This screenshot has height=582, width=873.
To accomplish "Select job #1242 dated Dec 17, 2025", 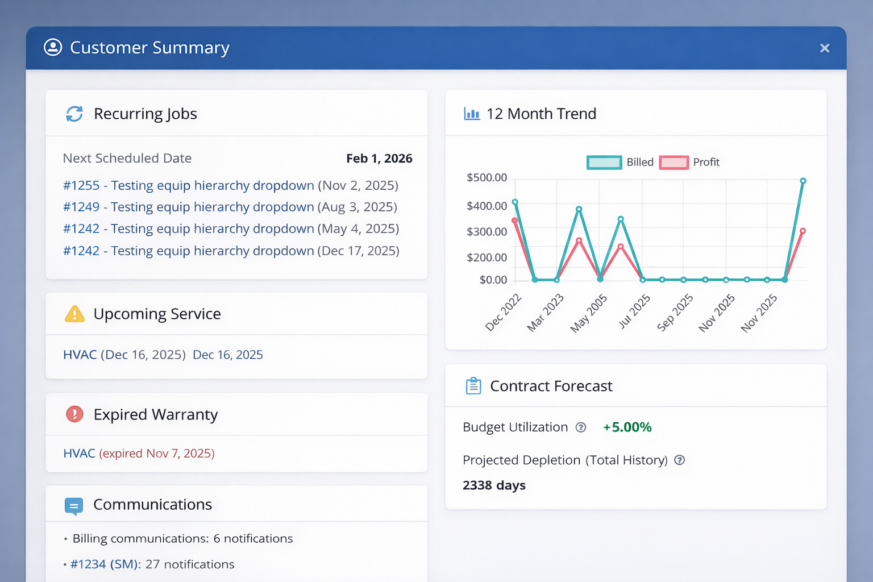I will click(x=188, y=250).
